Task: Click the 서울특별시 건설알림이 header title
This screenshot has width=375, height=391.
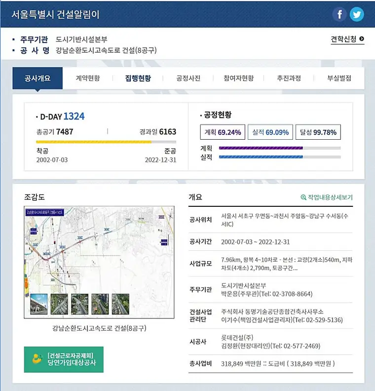Action: 55,14
